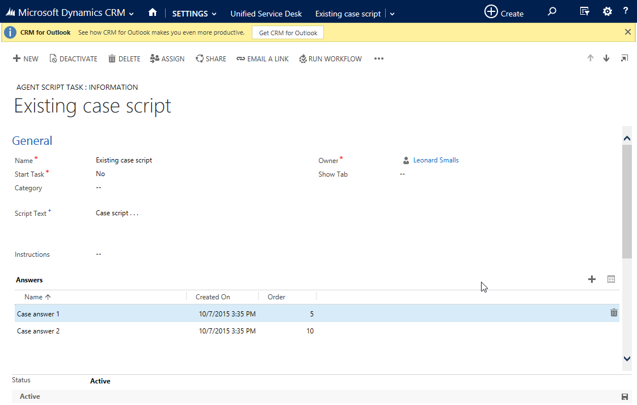Click the Get CRM for Outlook button
The height and width of the screenshot is (405, 637).
[x=288, y=33]
